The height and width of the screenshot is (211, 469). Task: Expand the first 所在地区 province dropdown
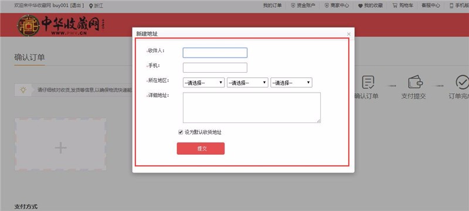[x=203, y=83]
